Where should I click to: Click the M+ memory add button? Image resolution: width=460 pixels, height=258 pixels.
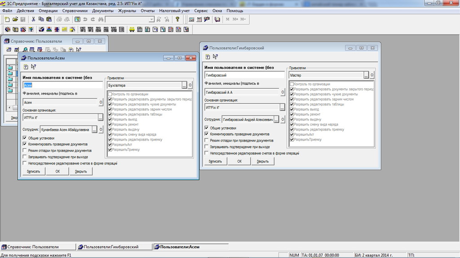pyautogui.click(x=235, y=19)
